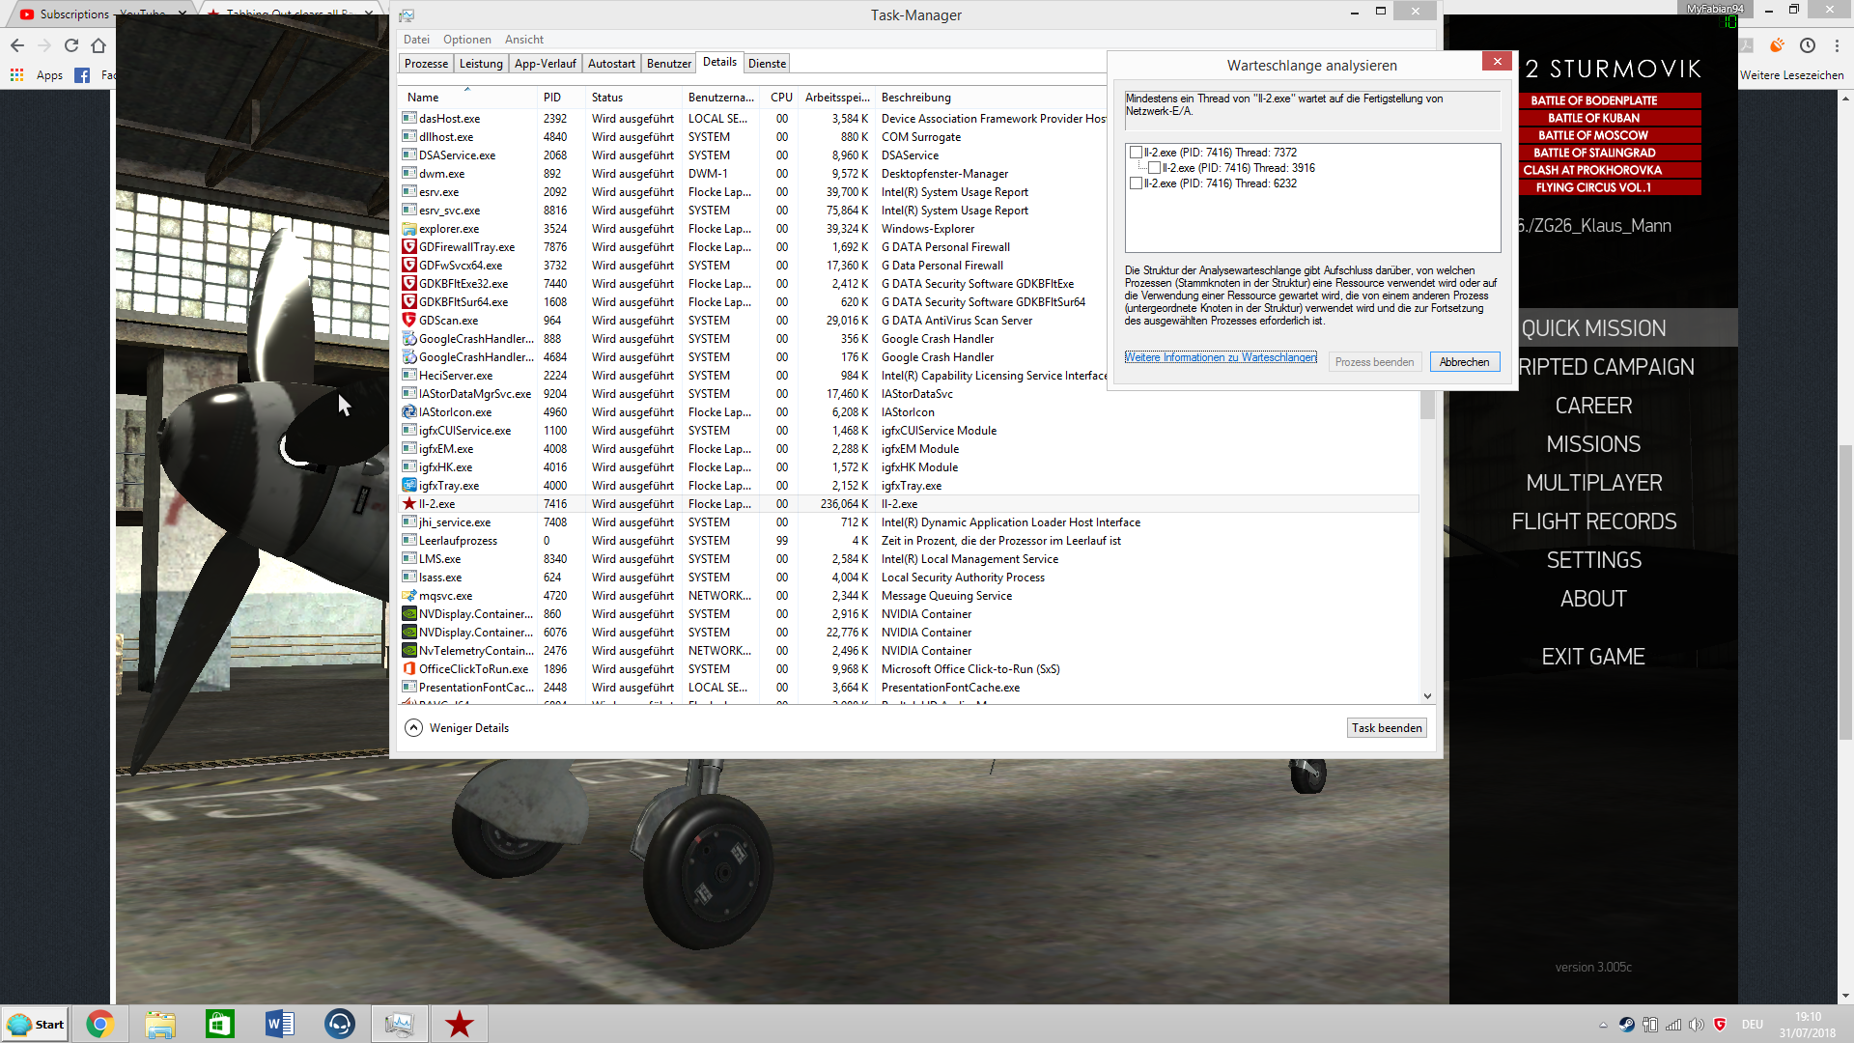Open the Optionen menu
This screenshot has width=1854, height=1043.
pos(466,40)
